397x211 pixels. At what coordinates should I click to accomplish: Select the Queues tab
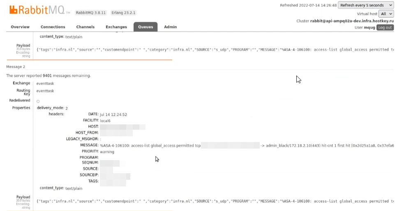point(145,27)
